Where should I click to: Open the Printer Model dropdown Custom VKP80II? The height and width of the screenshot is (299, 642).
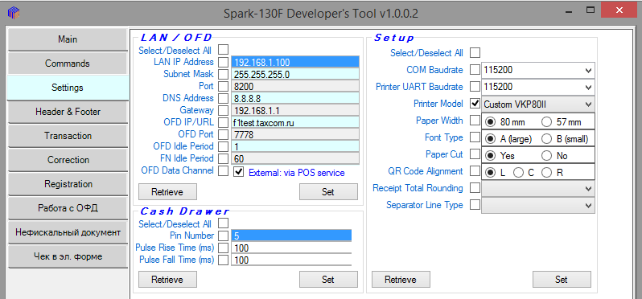[538, 104]
